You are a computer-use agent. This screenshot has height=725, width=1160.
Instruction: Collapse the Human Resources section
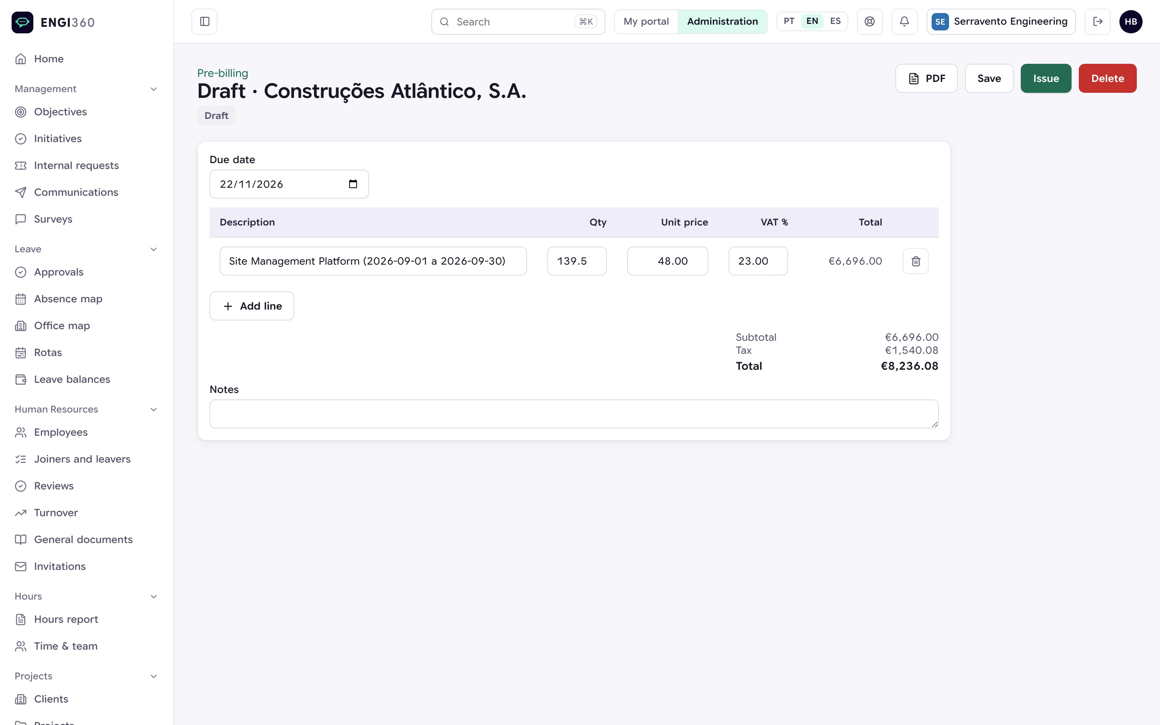[x=153, y=410]
